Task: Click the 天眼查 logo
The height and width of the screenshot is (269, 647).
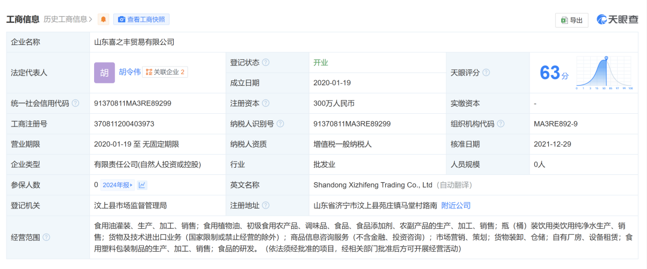Action: 617,19
